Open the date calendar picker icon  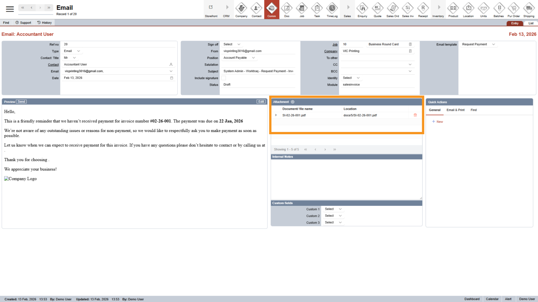pos(172,78)
